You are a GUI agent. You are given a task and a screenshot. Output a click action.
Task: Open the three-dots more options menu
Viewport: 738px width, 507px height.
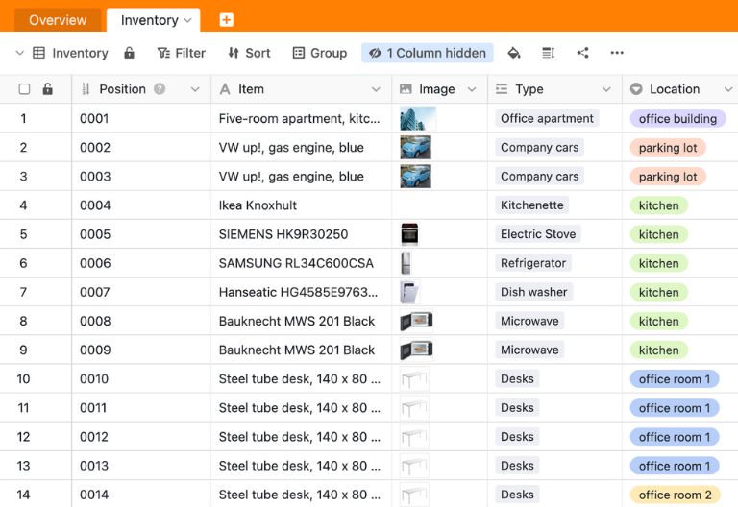[617, 53]
